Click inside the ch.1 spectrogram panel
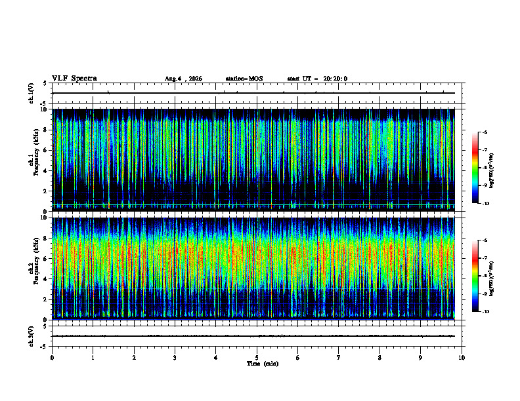The image size is (520, 401). (x=253, y=160)
